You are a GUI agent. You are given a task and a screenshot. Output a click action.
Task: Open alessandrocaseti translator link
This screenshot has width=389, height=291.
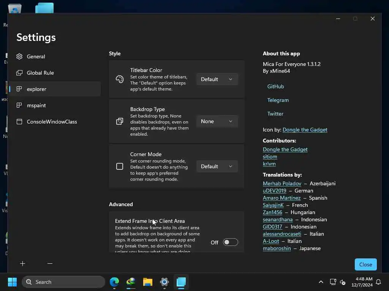[282, 233]
